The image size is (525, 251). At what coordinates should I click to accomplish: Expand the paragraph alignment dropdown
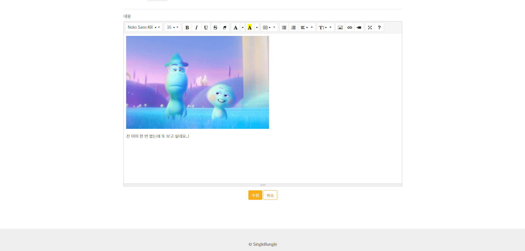pos(307,27)
